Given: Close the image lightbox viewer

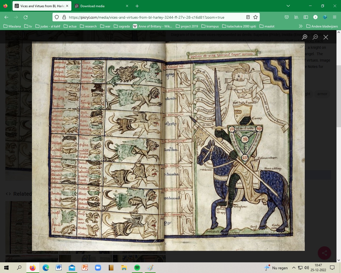Looking at the screenshot, I should click(326, 37).
